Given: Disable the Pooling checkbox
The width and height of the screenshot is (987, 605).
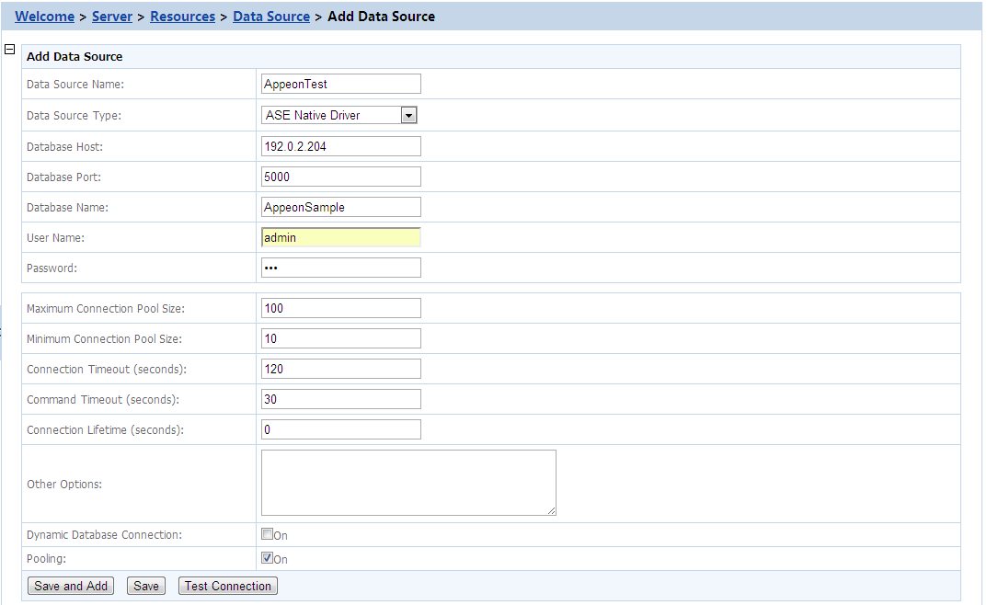Looking at the screenshot, I should (268, 558).
